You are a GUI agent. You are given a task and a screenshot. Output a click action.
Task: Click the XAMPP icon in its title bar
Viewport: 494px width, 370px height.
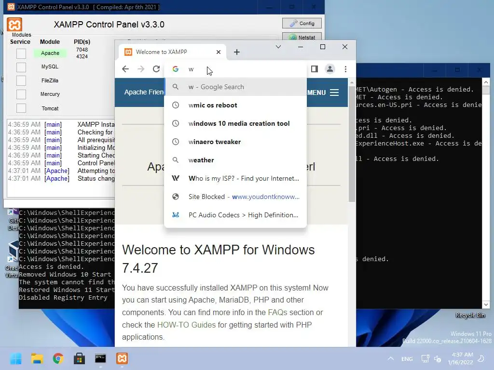click(x=11, y=7)
